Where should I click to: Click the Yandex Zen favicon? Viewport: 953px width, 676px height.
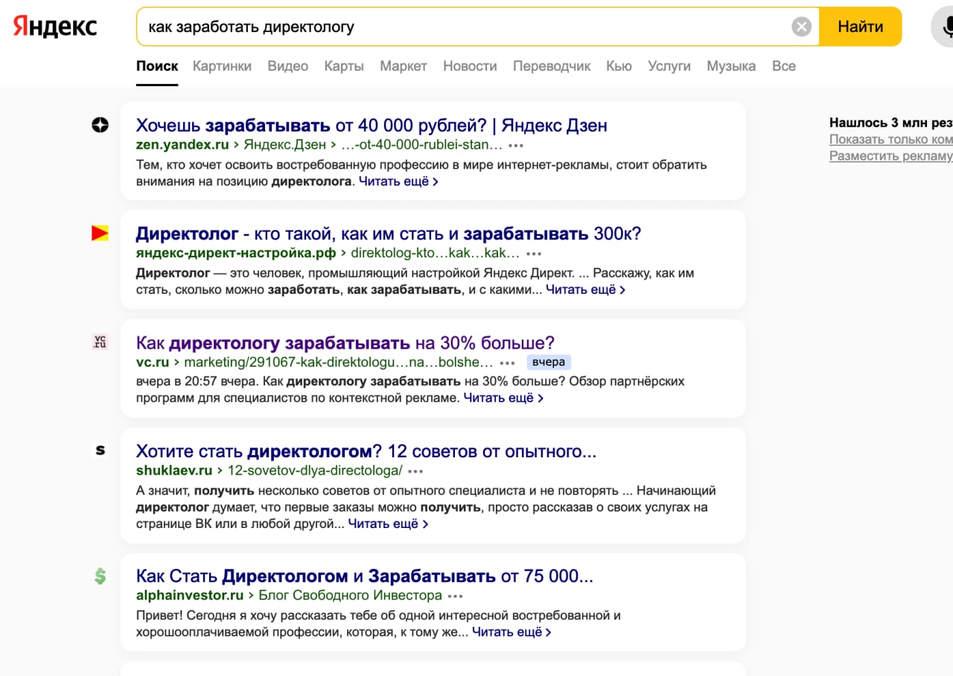[x=100, y=125]
